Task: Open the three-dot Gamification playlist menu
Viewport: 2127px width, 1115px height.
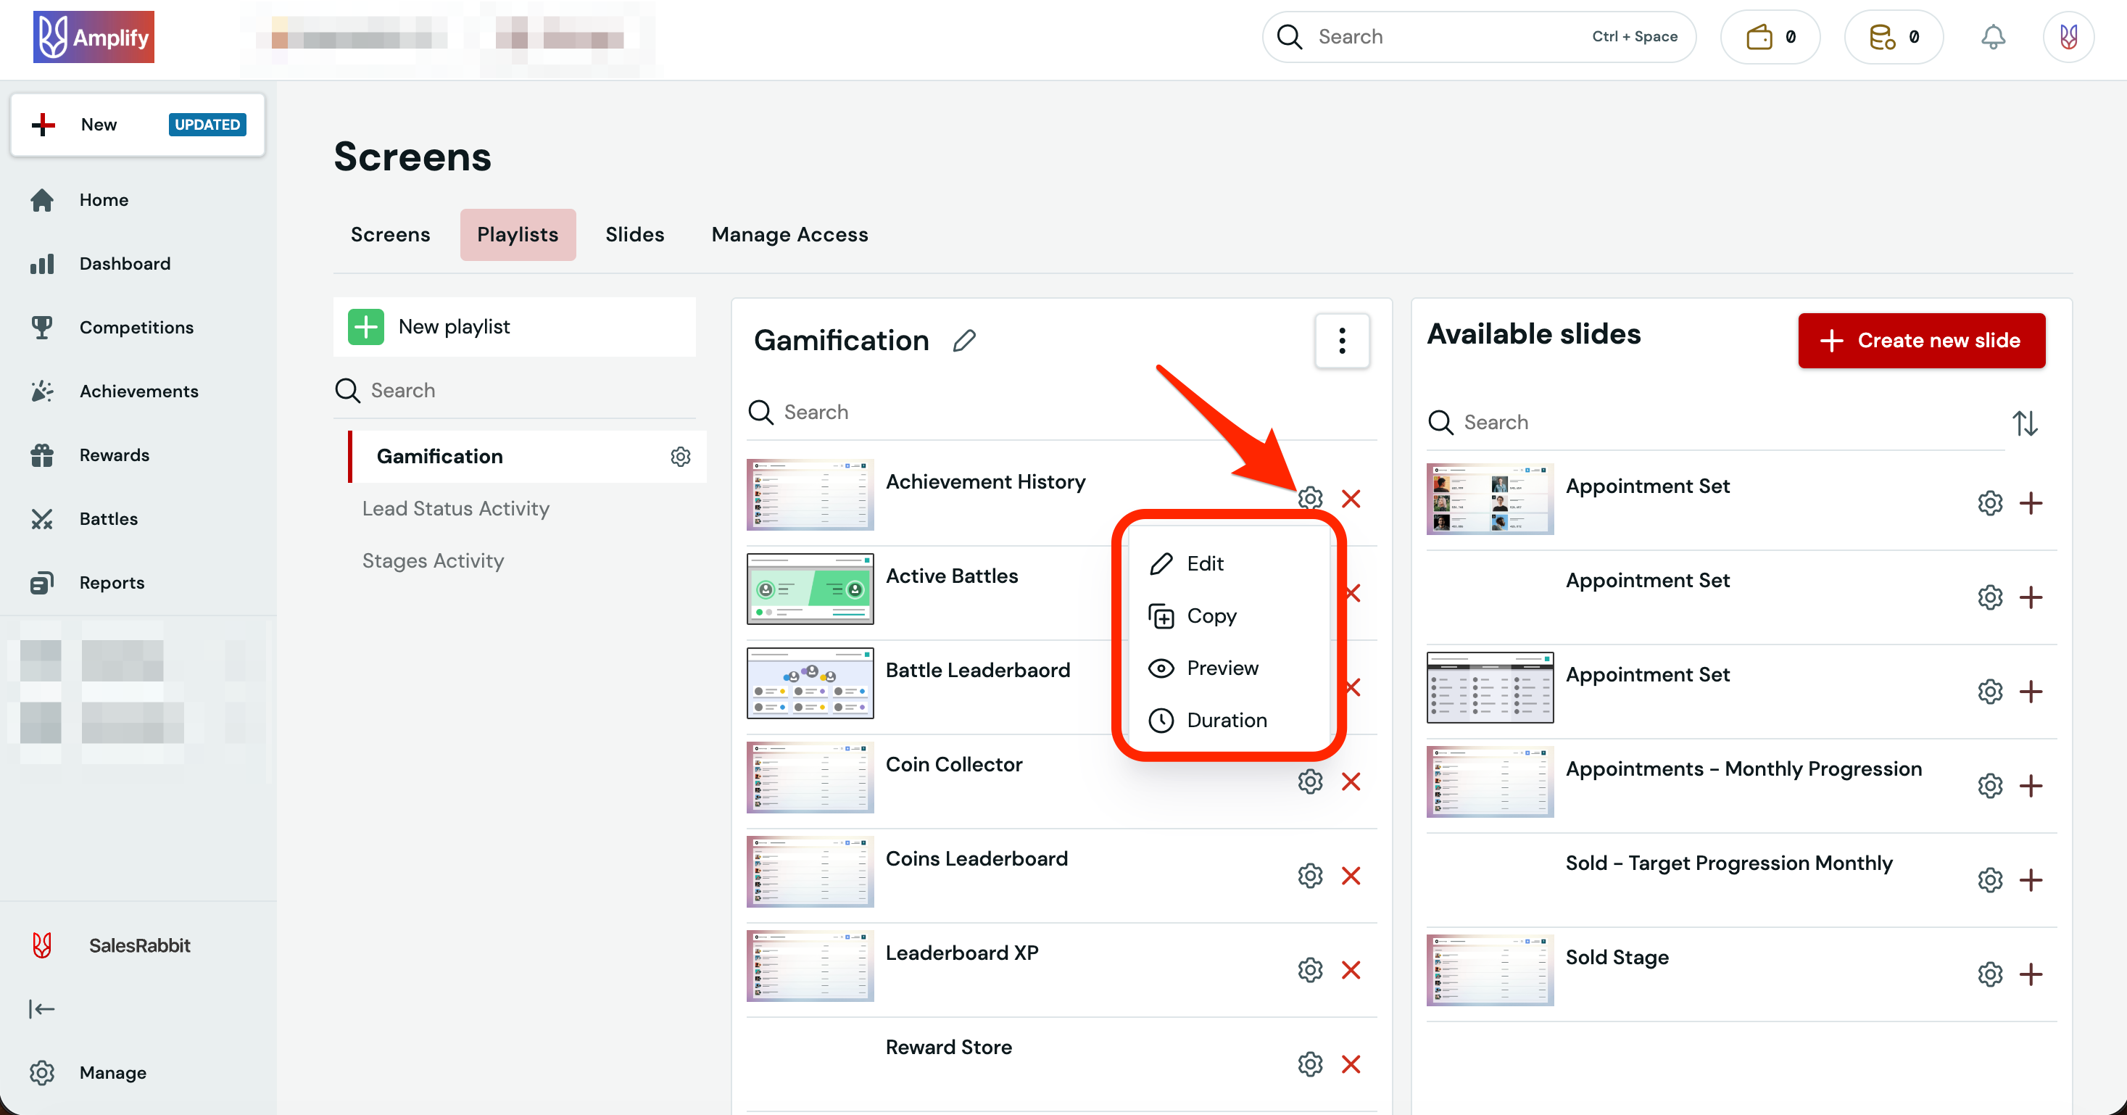Action: coord(1342,340)
